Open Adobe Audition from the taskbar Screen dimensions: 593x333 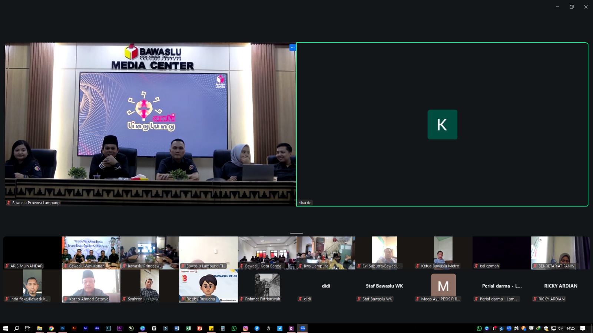click(x=97, y=328)
